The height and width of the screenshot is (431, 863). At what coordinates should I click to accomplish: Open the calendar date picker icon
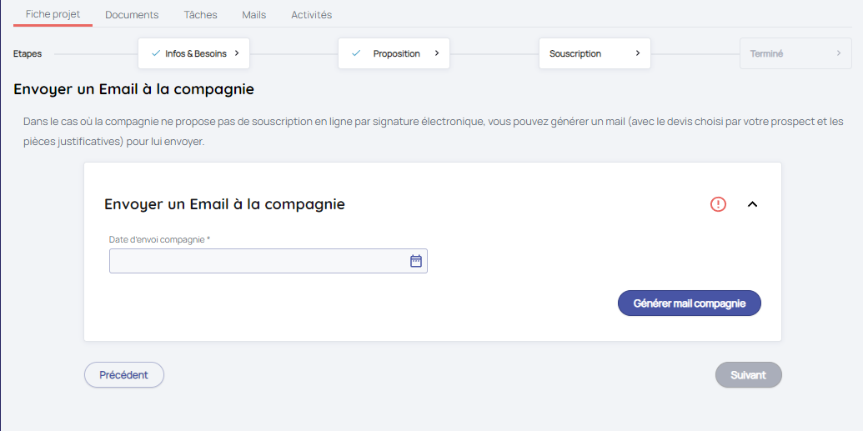[416, 261]
